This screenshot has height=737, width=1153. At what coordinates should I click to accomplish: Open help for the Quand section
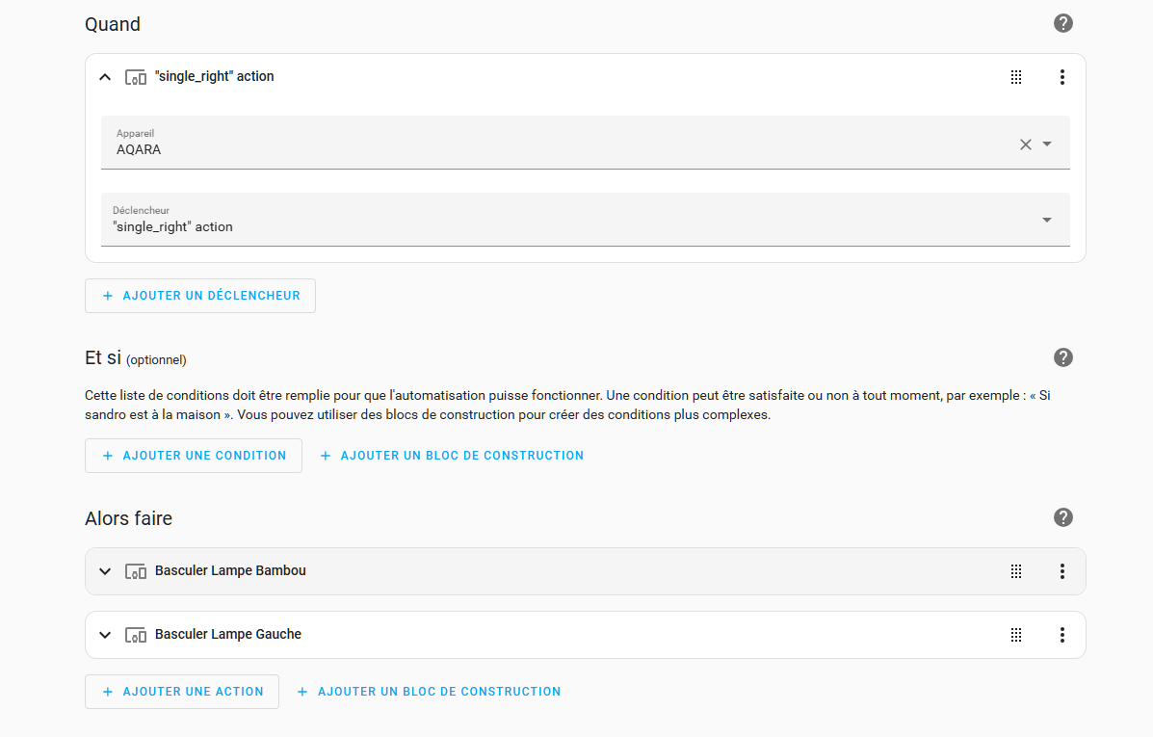pos(1062,23)
